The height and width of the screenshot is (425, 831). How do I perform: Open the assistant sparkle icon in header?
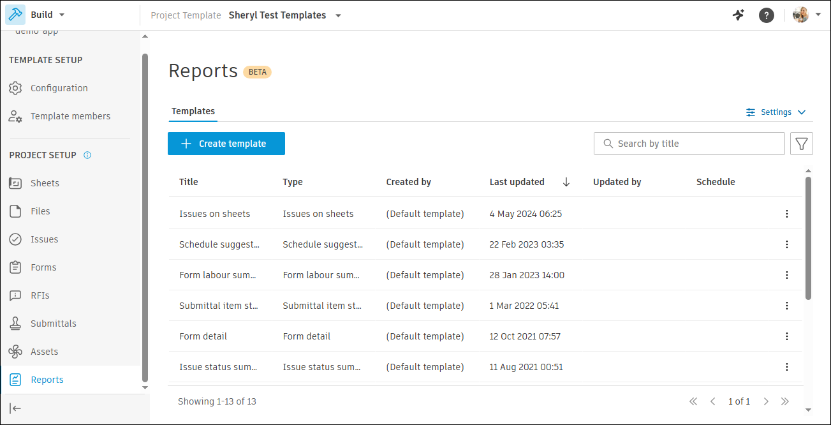click(x=739, y=15)
